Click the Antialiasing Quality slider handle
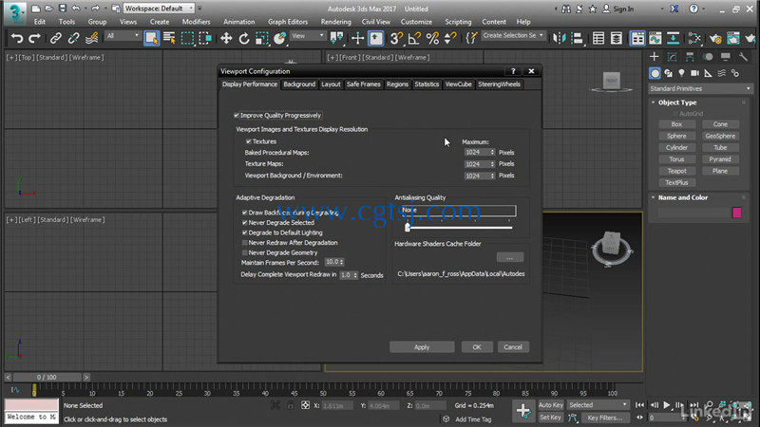The height and width of the screenshot is (427, 760). (408, 228)
